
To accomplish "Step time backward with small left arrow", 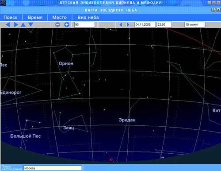I will [121, 24].
